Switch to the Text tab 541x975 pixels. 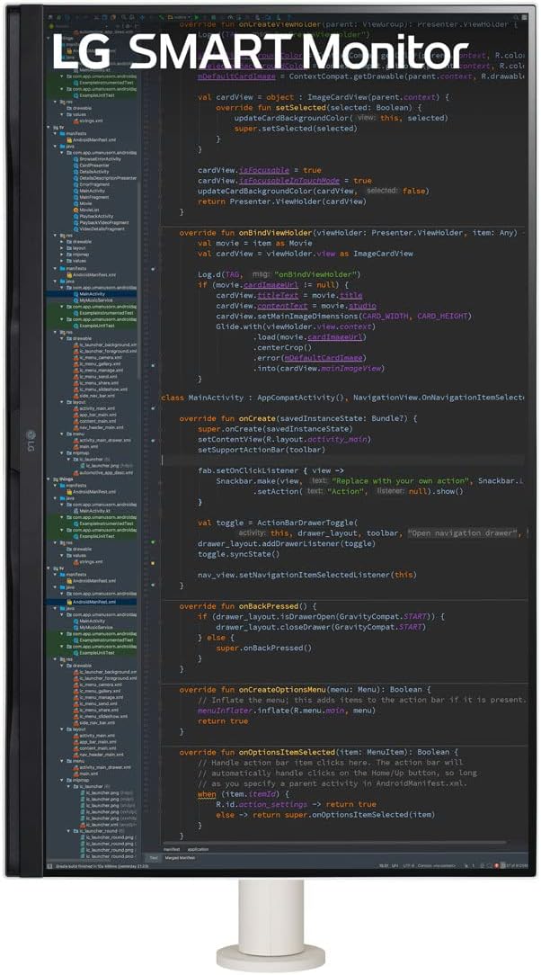154,857
